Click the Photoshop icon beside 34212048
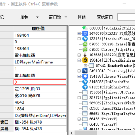 click(x=85, y=71)
